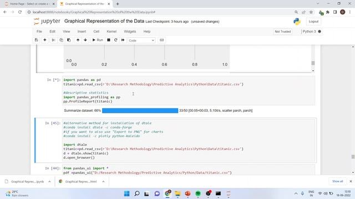Screen dimensions: 355x199
Task: Bookmark this page star icon
Action: click(x=311, y=12)
